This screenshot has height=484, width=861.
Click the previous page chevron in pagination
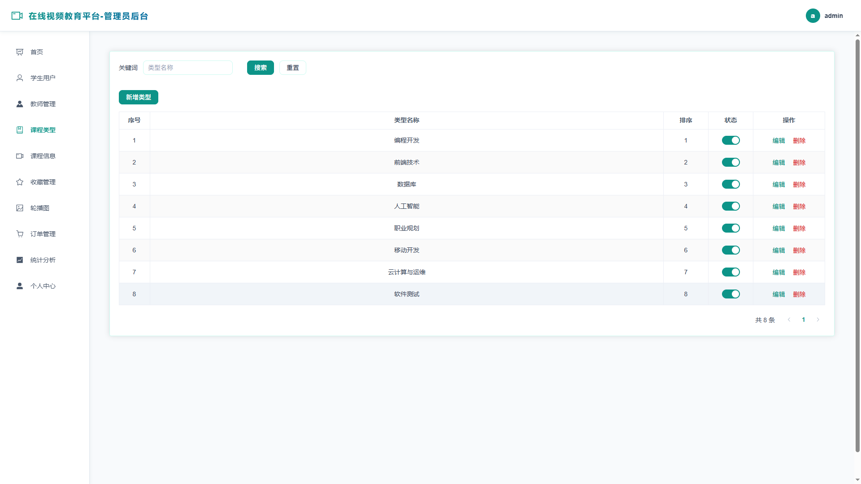pyautogui.click(x=789, y=320)
